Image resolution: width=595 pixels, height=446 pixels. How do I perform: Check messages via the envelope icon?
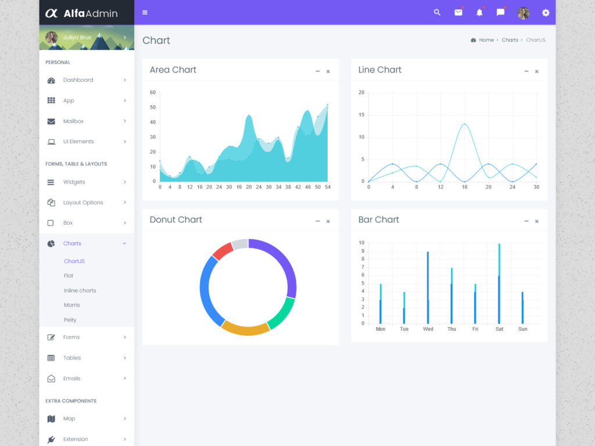point(458,12)
